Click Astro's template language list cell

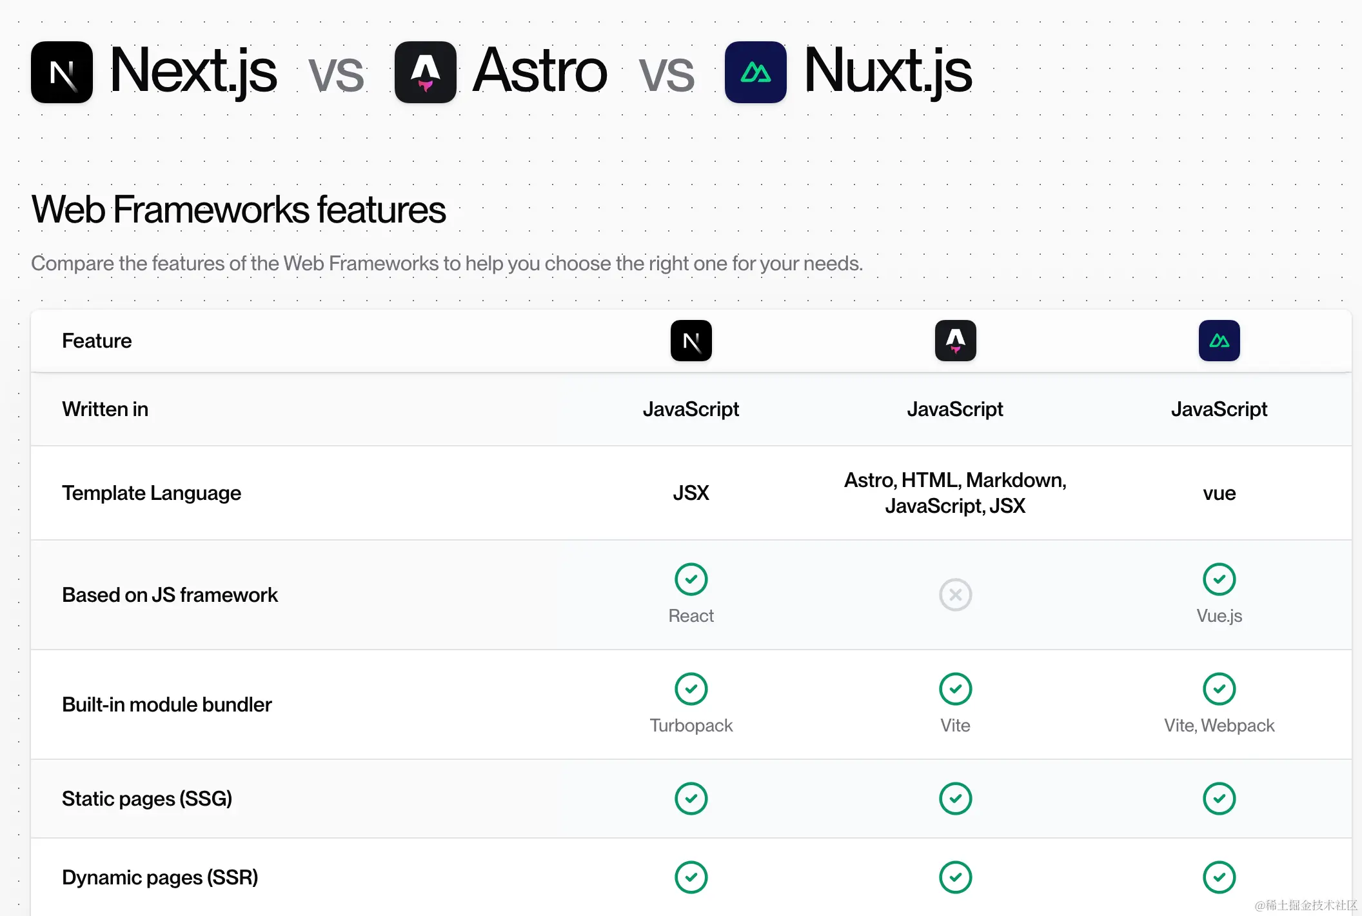click(956, 493)
